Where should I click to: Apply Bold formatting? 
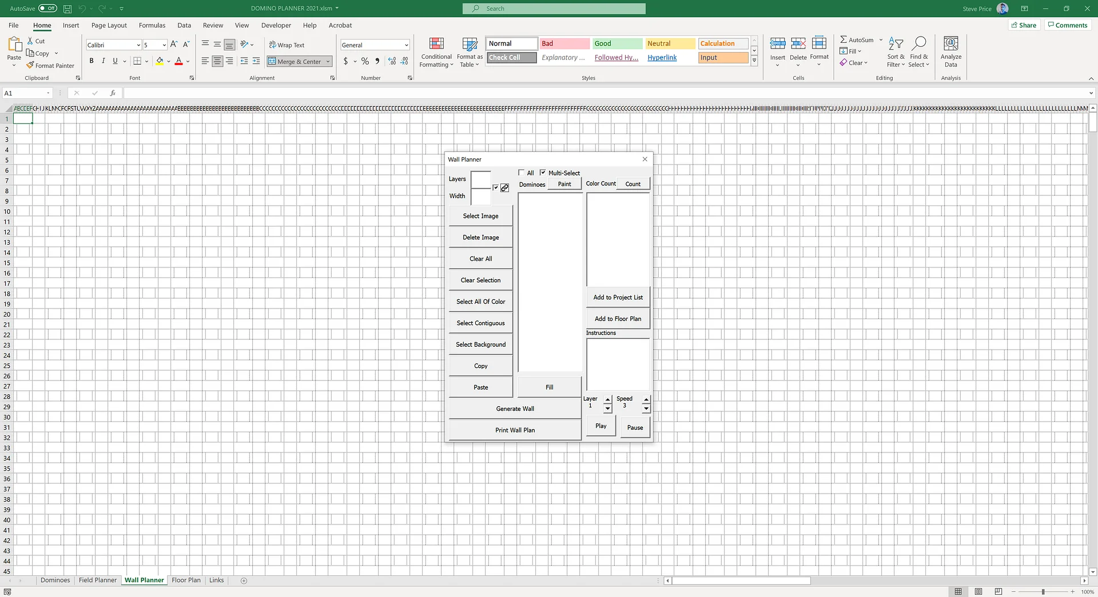coord(91,61)
